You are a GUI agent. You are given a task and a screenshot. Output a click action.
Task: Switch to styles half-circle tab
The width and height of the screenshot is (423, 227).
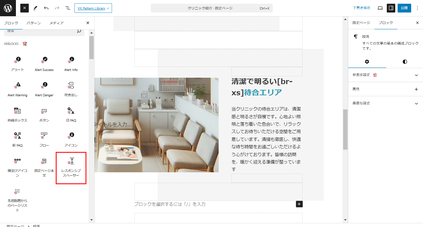405,62
